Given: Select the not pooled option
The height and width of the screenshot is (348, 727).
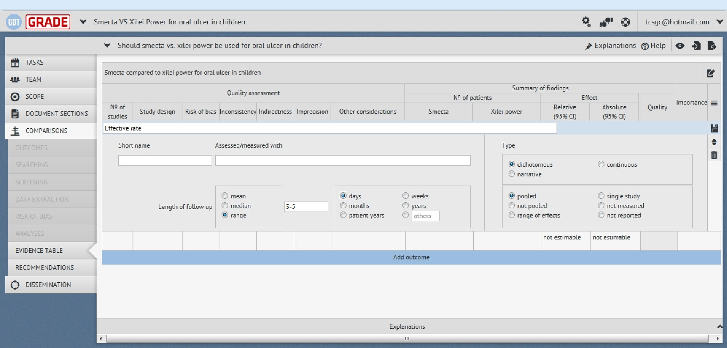Looking at the screenshot, I should tap(511, 205).
